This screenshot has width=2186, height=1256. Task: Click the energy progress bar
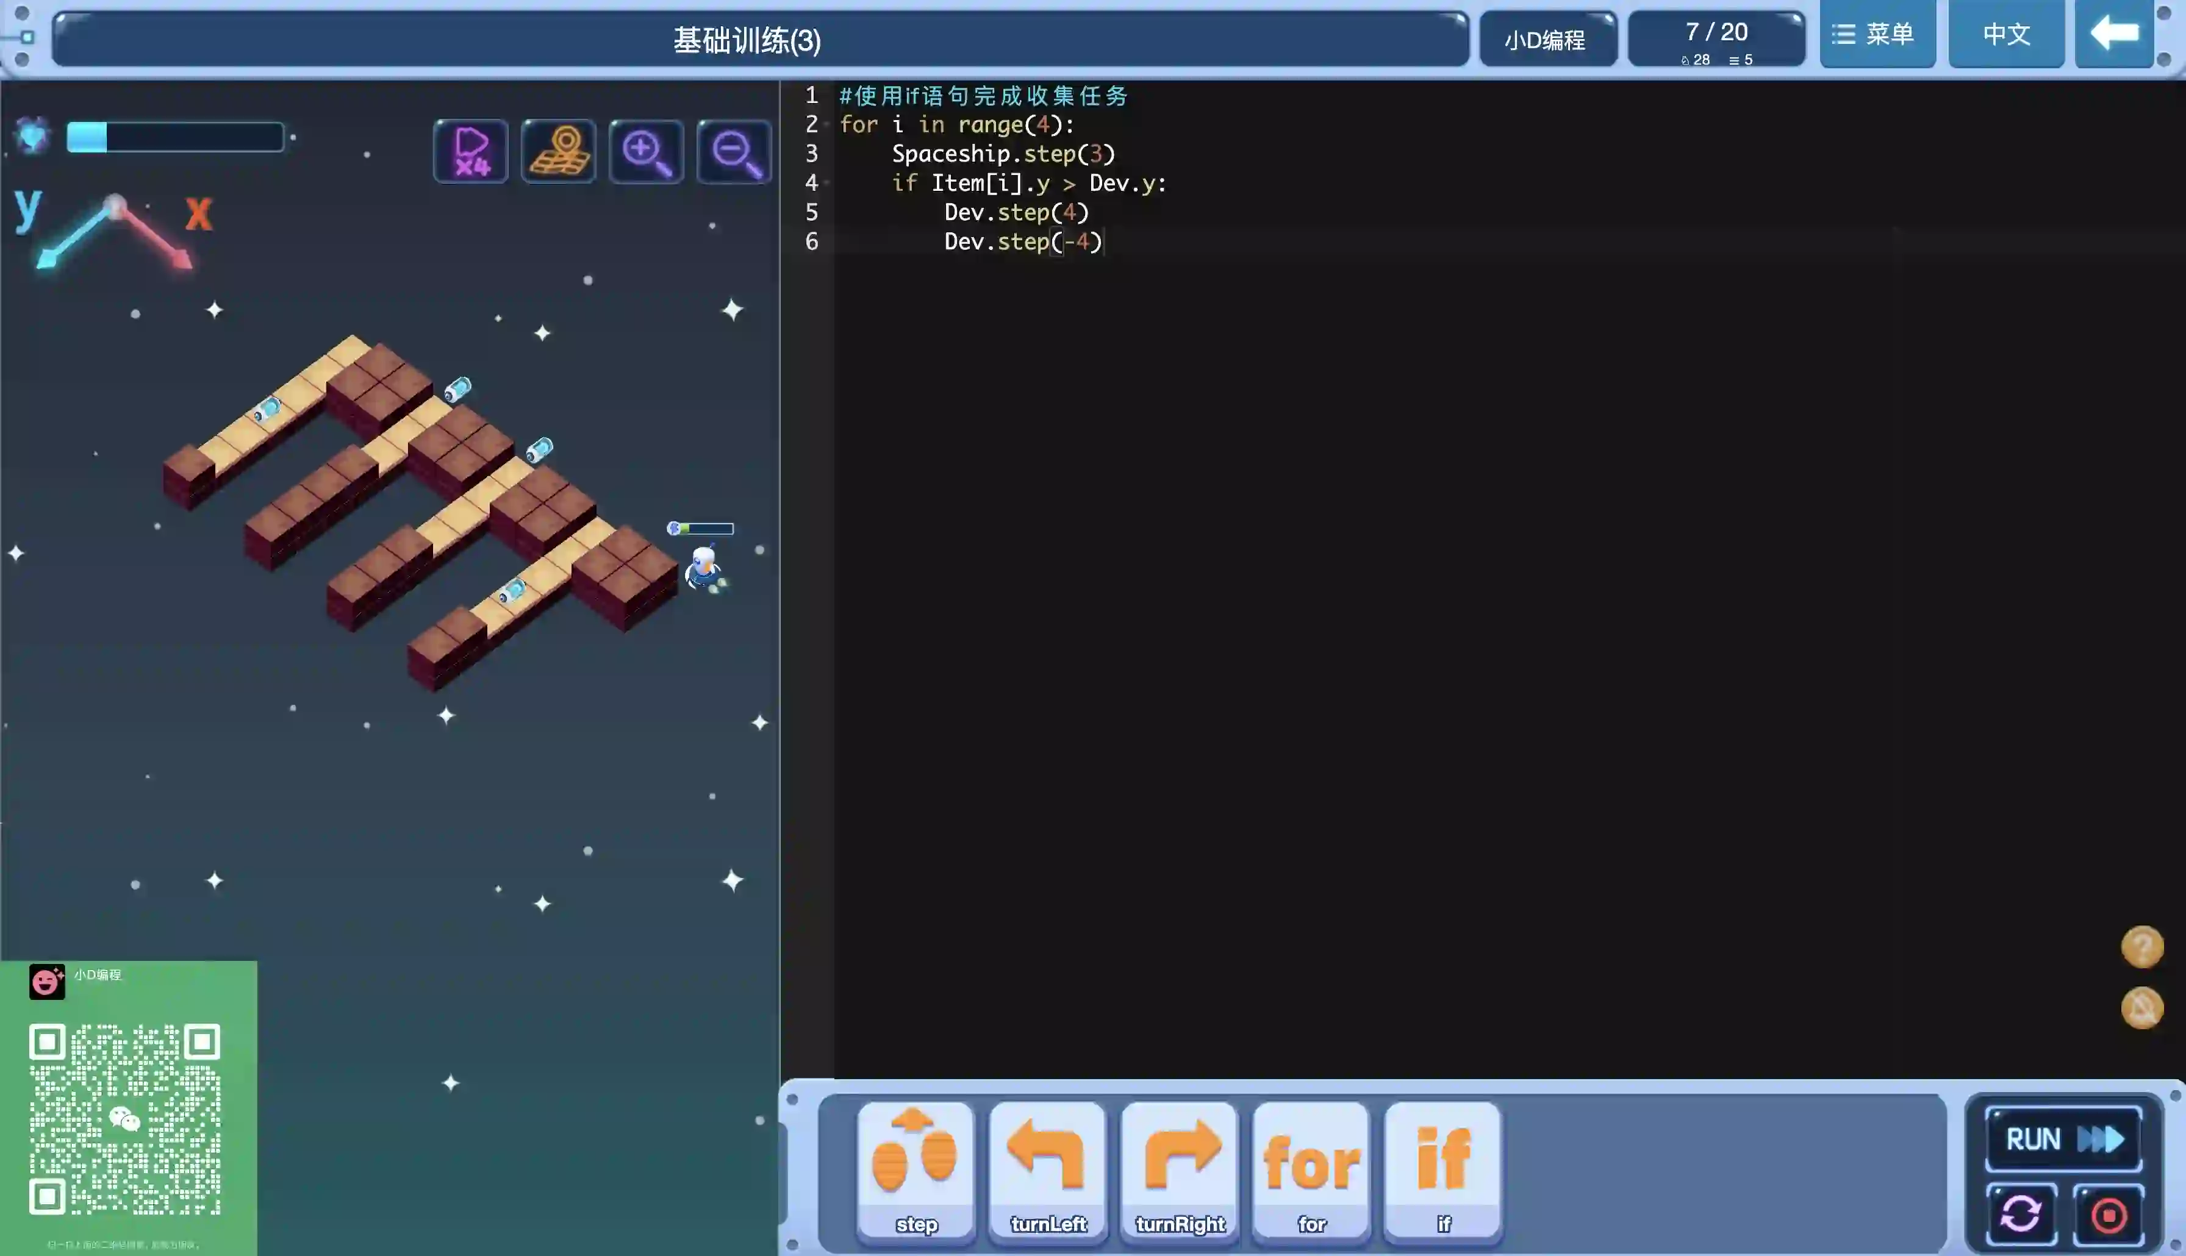(x=175, y=137)
